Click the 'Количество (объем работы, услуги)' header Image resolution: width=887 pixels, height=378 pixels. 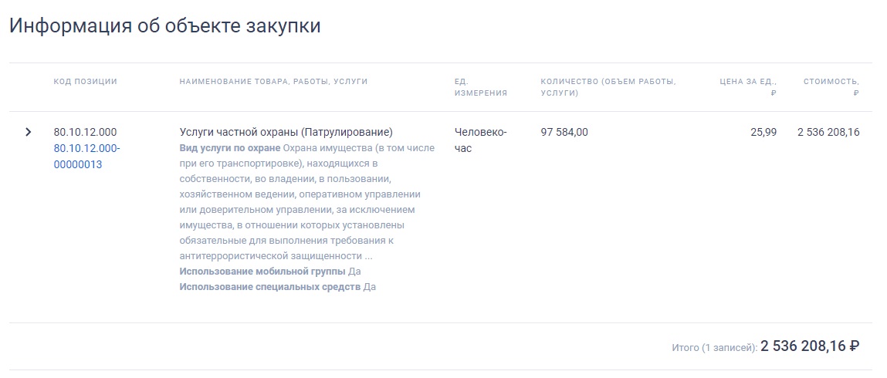pos(608,87)
